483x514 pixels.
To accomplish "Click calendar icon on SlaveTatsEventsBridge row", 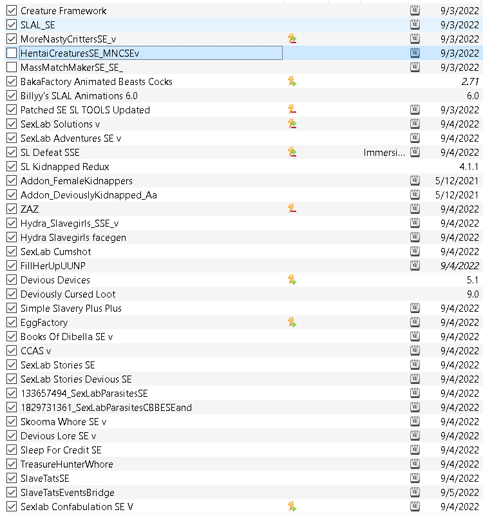I will tap(415, 492).
